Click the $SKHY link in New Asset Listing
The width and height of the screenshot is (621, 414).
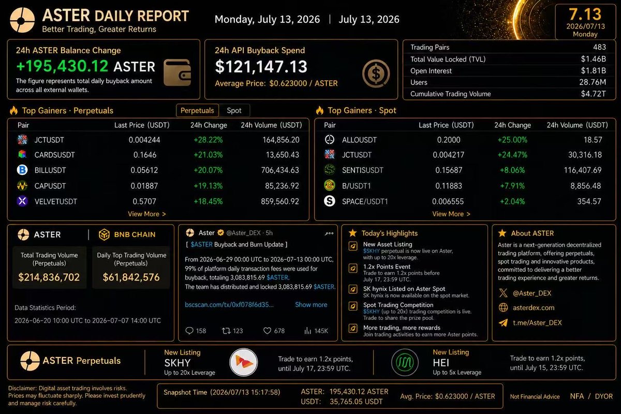(372, 251)
